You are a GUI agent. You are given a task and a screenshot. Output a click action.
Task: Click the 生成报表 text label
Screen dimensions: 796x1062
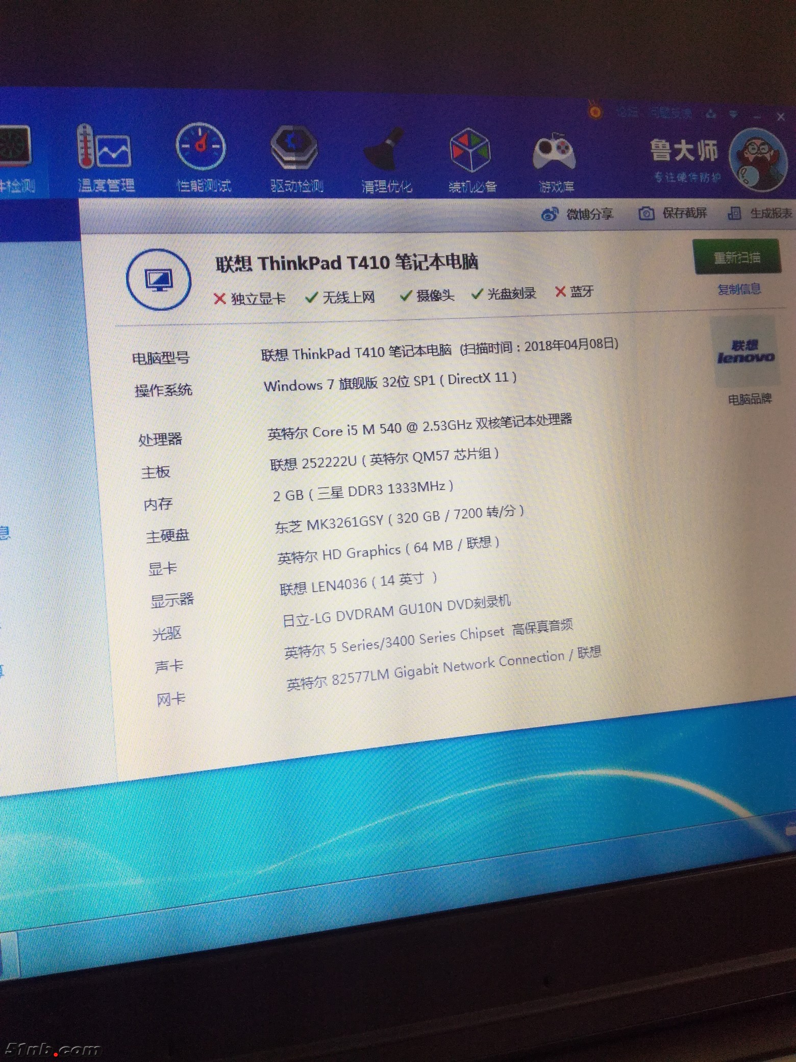click(x=770, y=213)
